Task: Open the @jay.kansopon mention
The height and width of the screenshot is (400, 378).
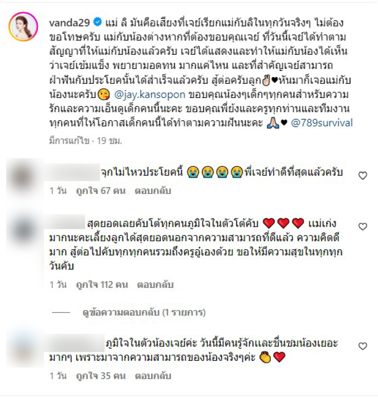Action: [x=150, y=95]
